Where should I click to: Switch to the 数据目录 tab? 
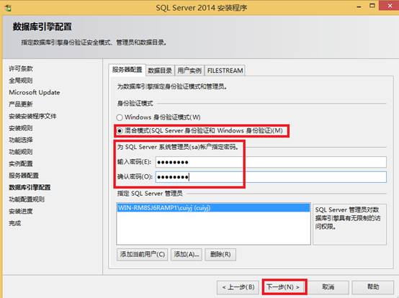click(x=160, y=71)
